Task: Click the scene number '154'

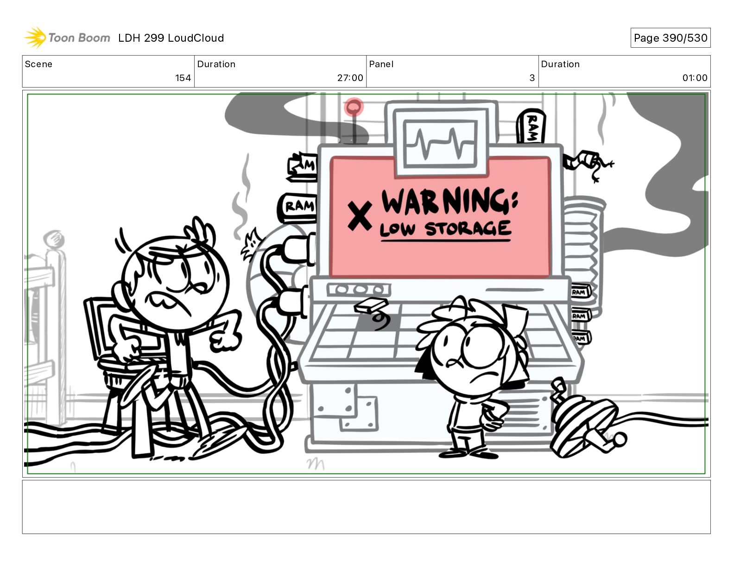Action: 183,78
